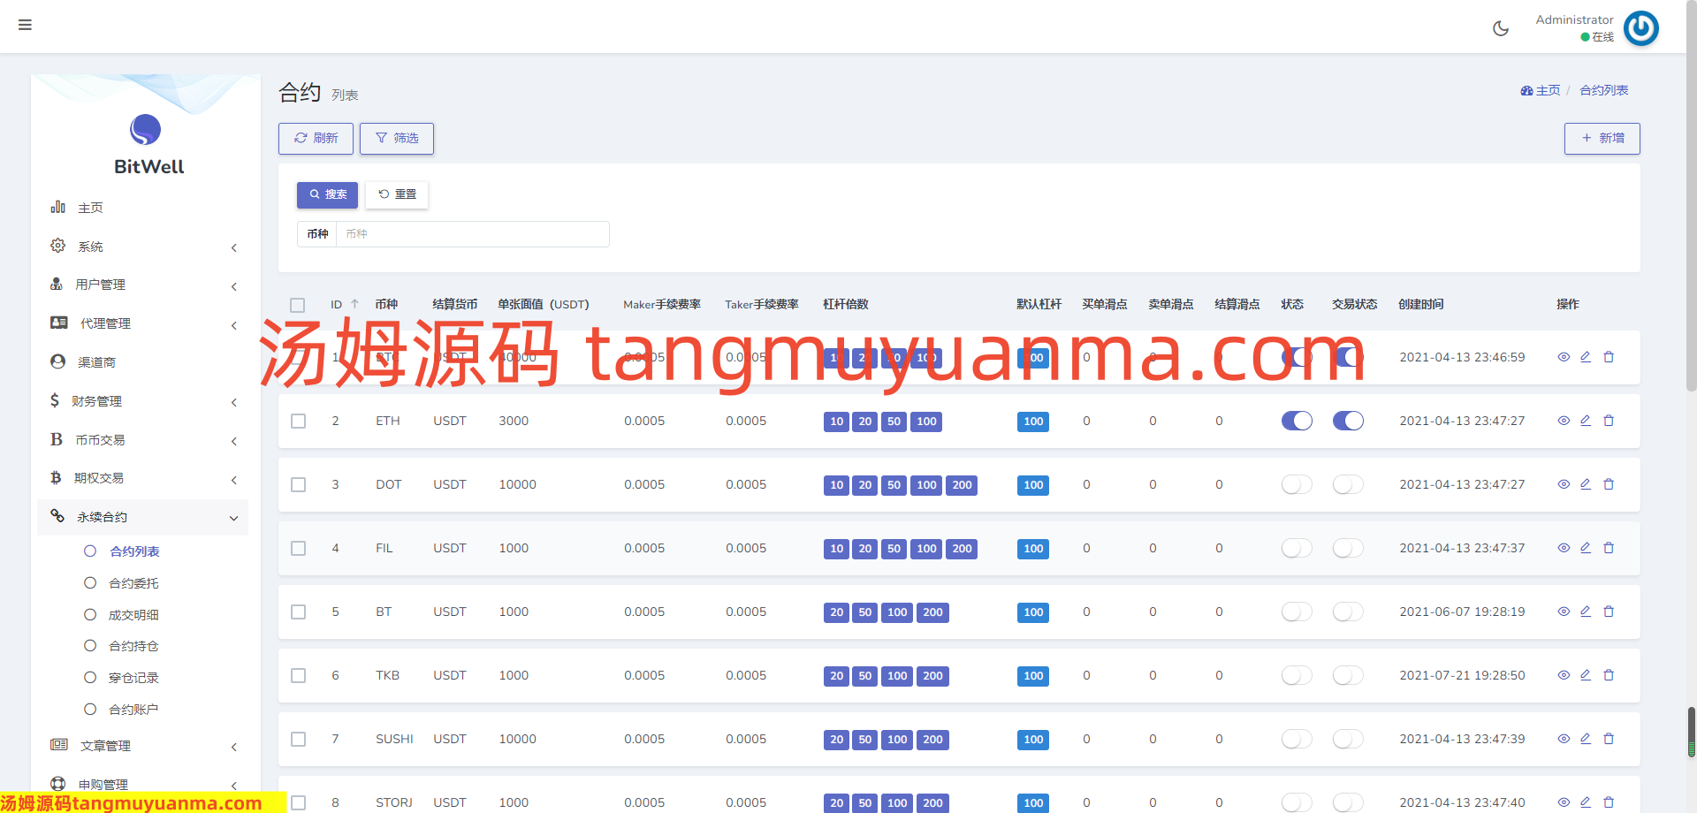Edit the TKB contract row
1697x813 pixels.
pos(1586,675)
